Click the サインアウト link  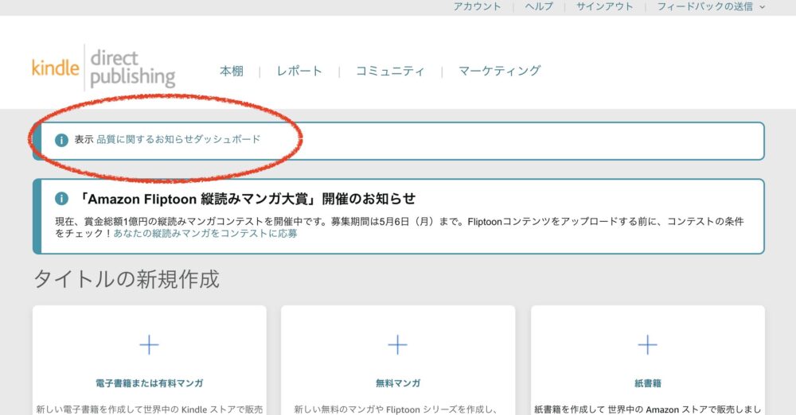pos(604,6)
